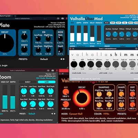138x138 pixels.
Task: Toggle the eye icon in Shimmer title bar
Action: (x=136, y=49)
